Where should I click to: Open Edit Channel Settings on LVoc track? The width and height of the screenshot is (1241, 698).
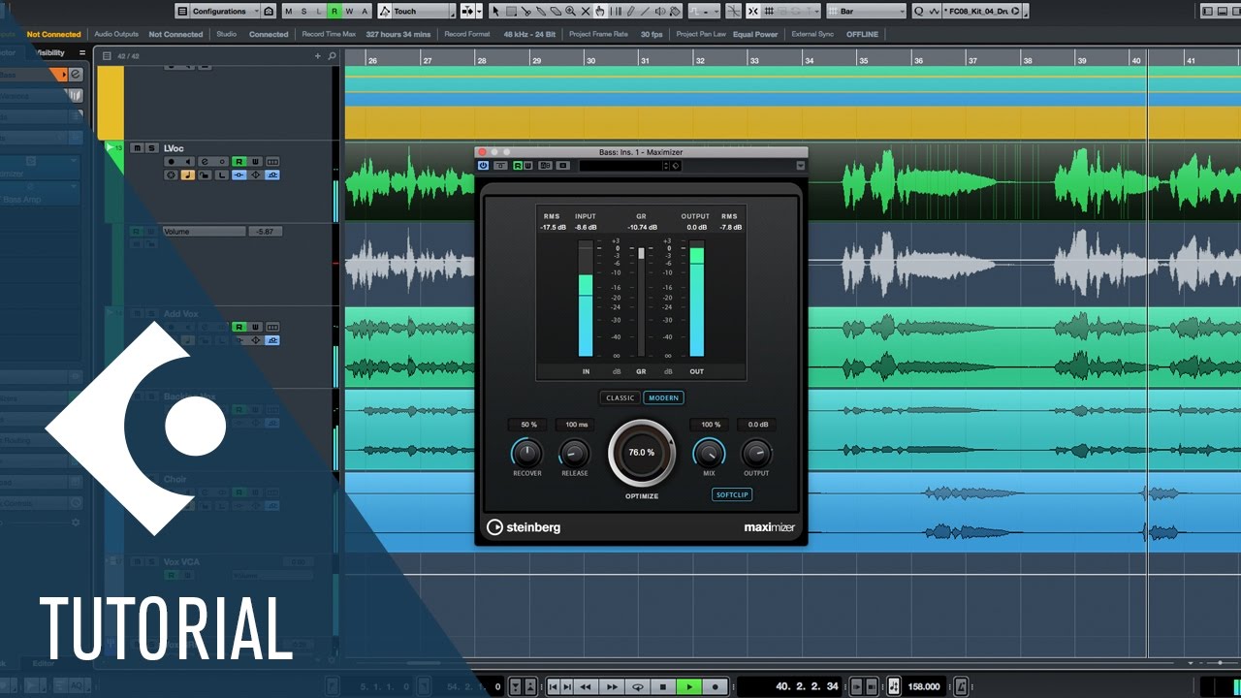205,162
